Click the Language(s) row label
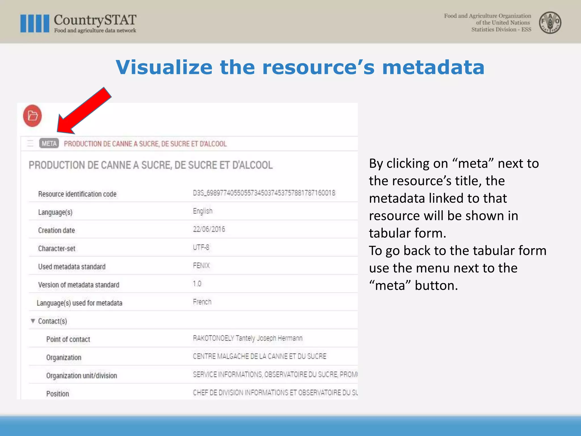The width and height of the screenshot is (581, 436). [x=55, y=212]
